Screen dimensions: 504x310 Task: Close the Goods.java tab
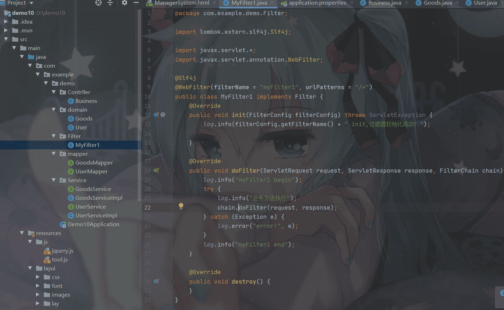tap(457, 3)
